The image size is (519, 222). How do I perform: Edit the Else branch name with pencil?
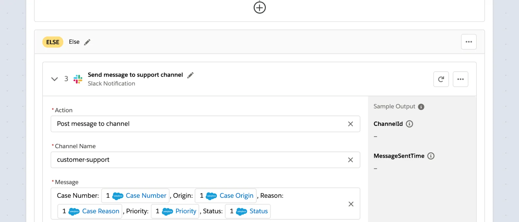pyautogui.click(x=87, y=42)
